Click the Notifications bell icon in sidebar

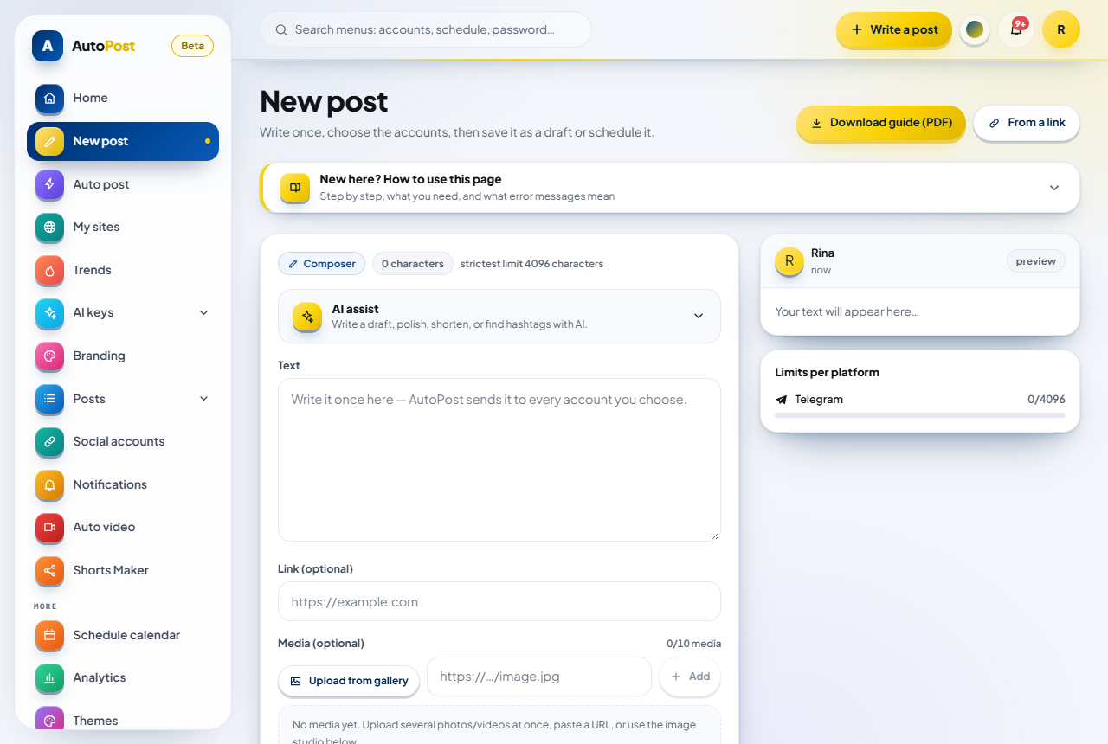49,484
